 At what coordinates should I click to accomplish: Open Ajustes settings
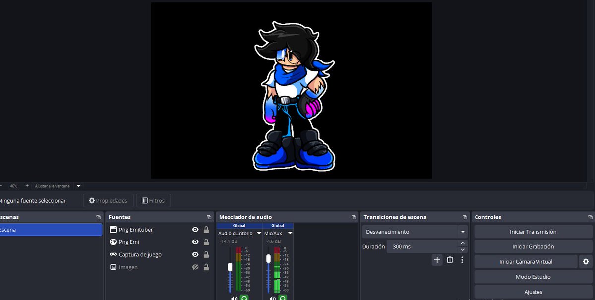[533, 292]
